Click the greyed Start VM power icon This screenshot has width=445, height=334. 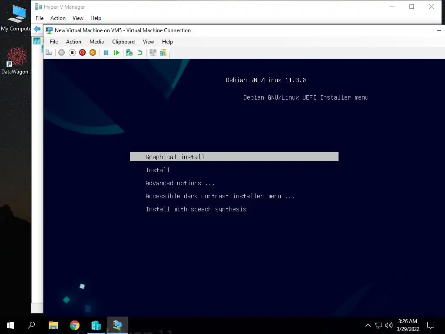(x=62, y=53)
